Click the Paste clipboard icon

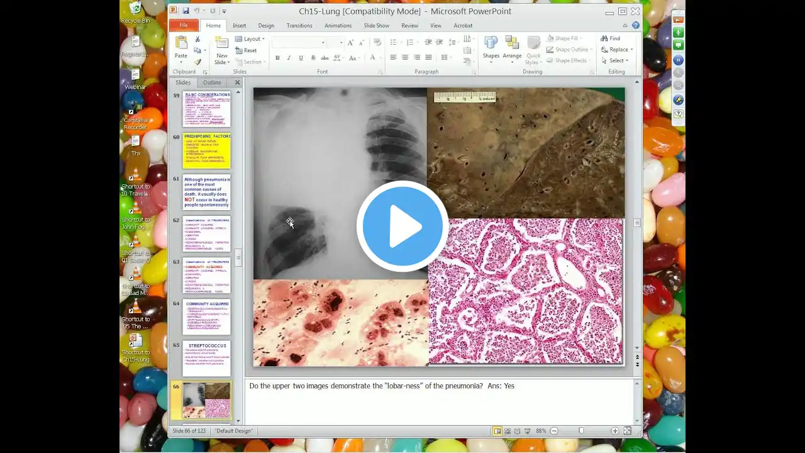[181, 44]
